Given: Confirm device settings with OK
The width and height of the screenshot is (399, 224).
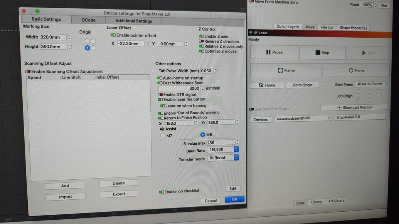Looking at the screenshot, I should 234,199.
